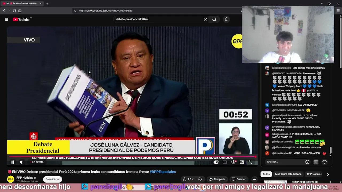Select the 'EN VIVO Debate presidencial' tab
342x192 pixels.
[22, 3]
